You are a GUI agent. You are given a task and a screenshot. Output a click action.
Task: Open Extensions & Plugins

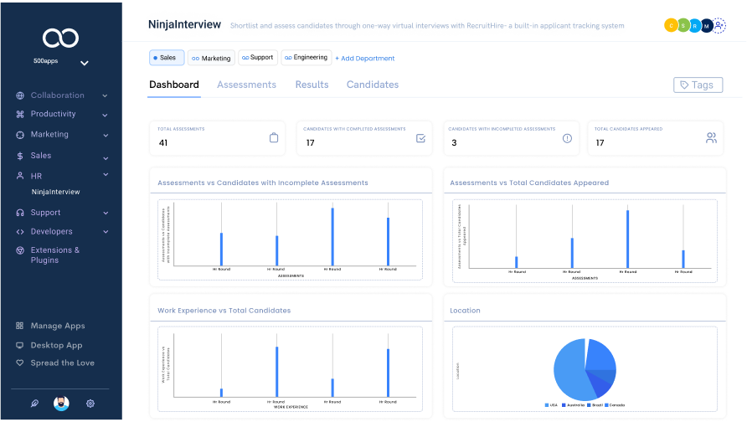[x=54, y=255]
